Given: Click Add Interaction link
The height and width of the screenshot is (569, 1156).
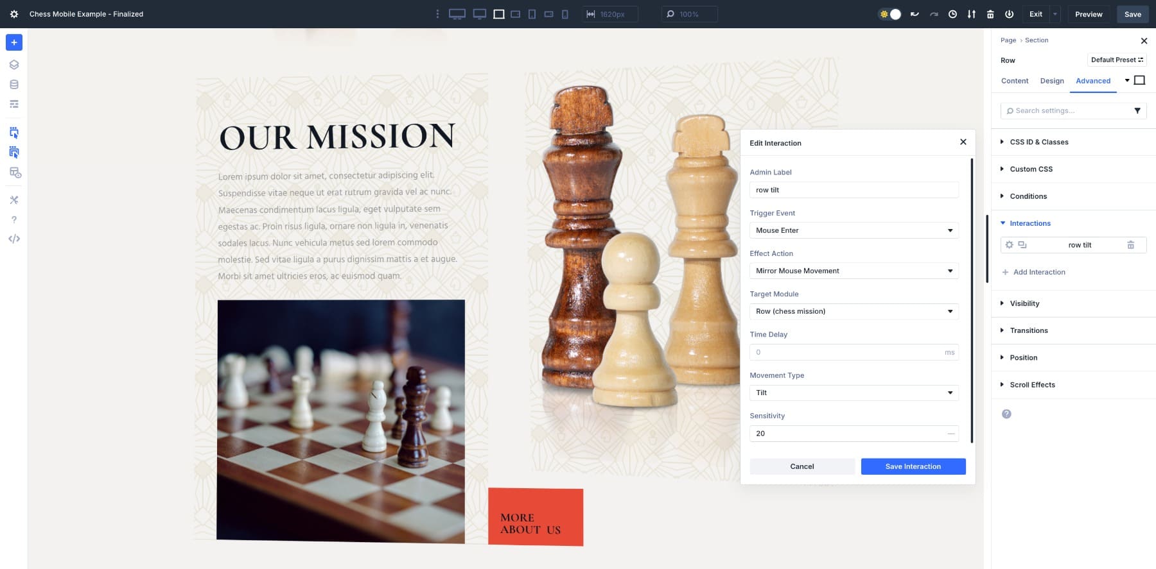Looking at the screenshot, I should tap(1038, 272).
